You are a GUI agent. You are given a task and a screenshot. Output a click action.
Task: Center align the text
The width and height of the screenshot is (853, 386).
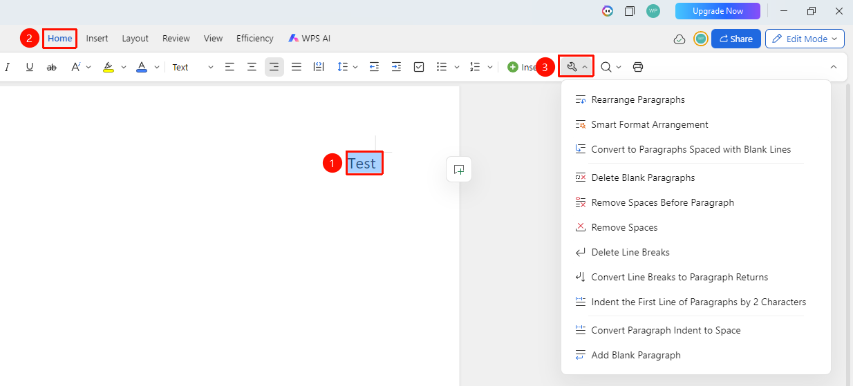tap(252, 67)
